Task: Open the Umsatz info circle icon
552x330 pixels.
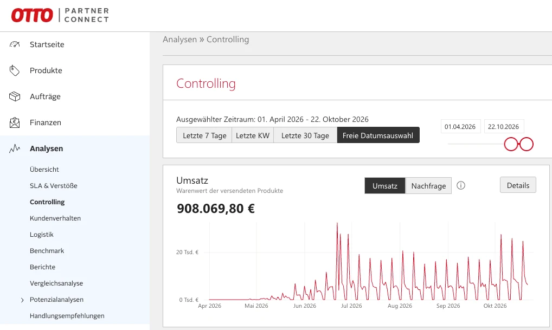Action: click(x=461, y=185)
